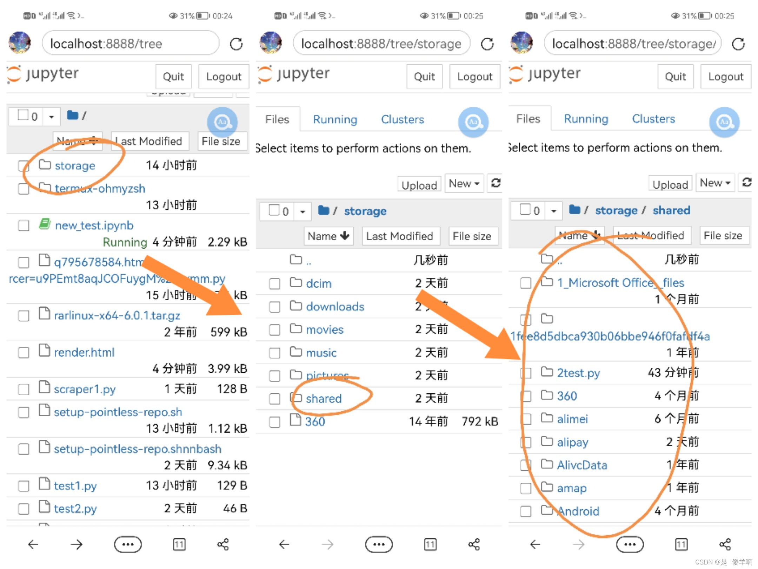Check the box next to new_test.ipynb
The width and height of the screenshot is (758, 569).
pyautogui.click(x=24, y=225)
